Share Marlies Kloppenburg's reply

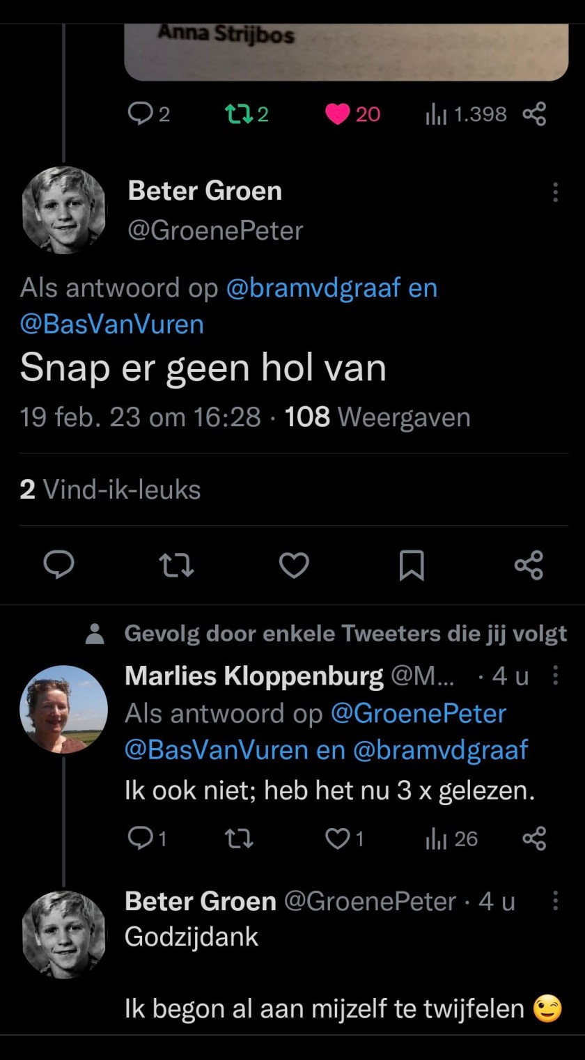tap(534, 839)
